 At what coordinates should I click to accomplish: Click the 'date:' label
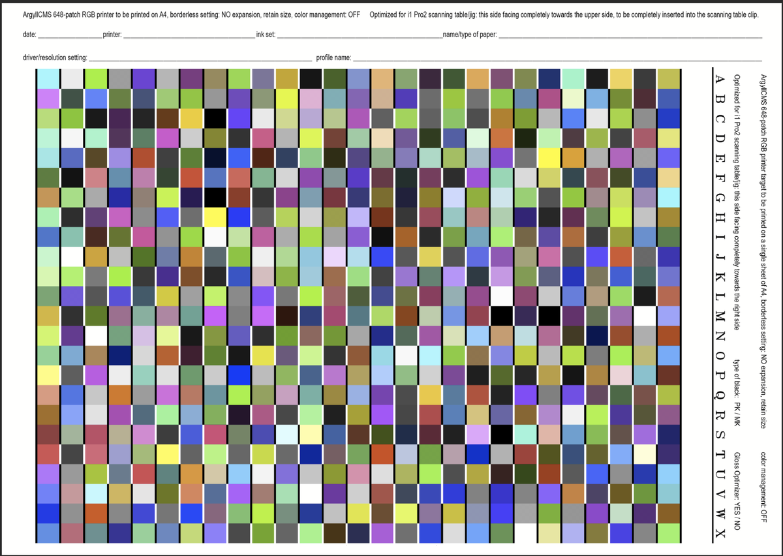click(29, 33)
